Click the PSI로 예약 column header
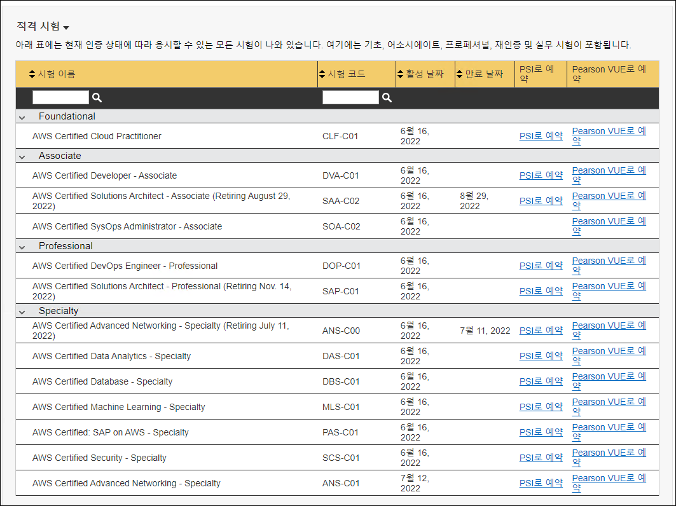676x506 pixels. [537, 74]
